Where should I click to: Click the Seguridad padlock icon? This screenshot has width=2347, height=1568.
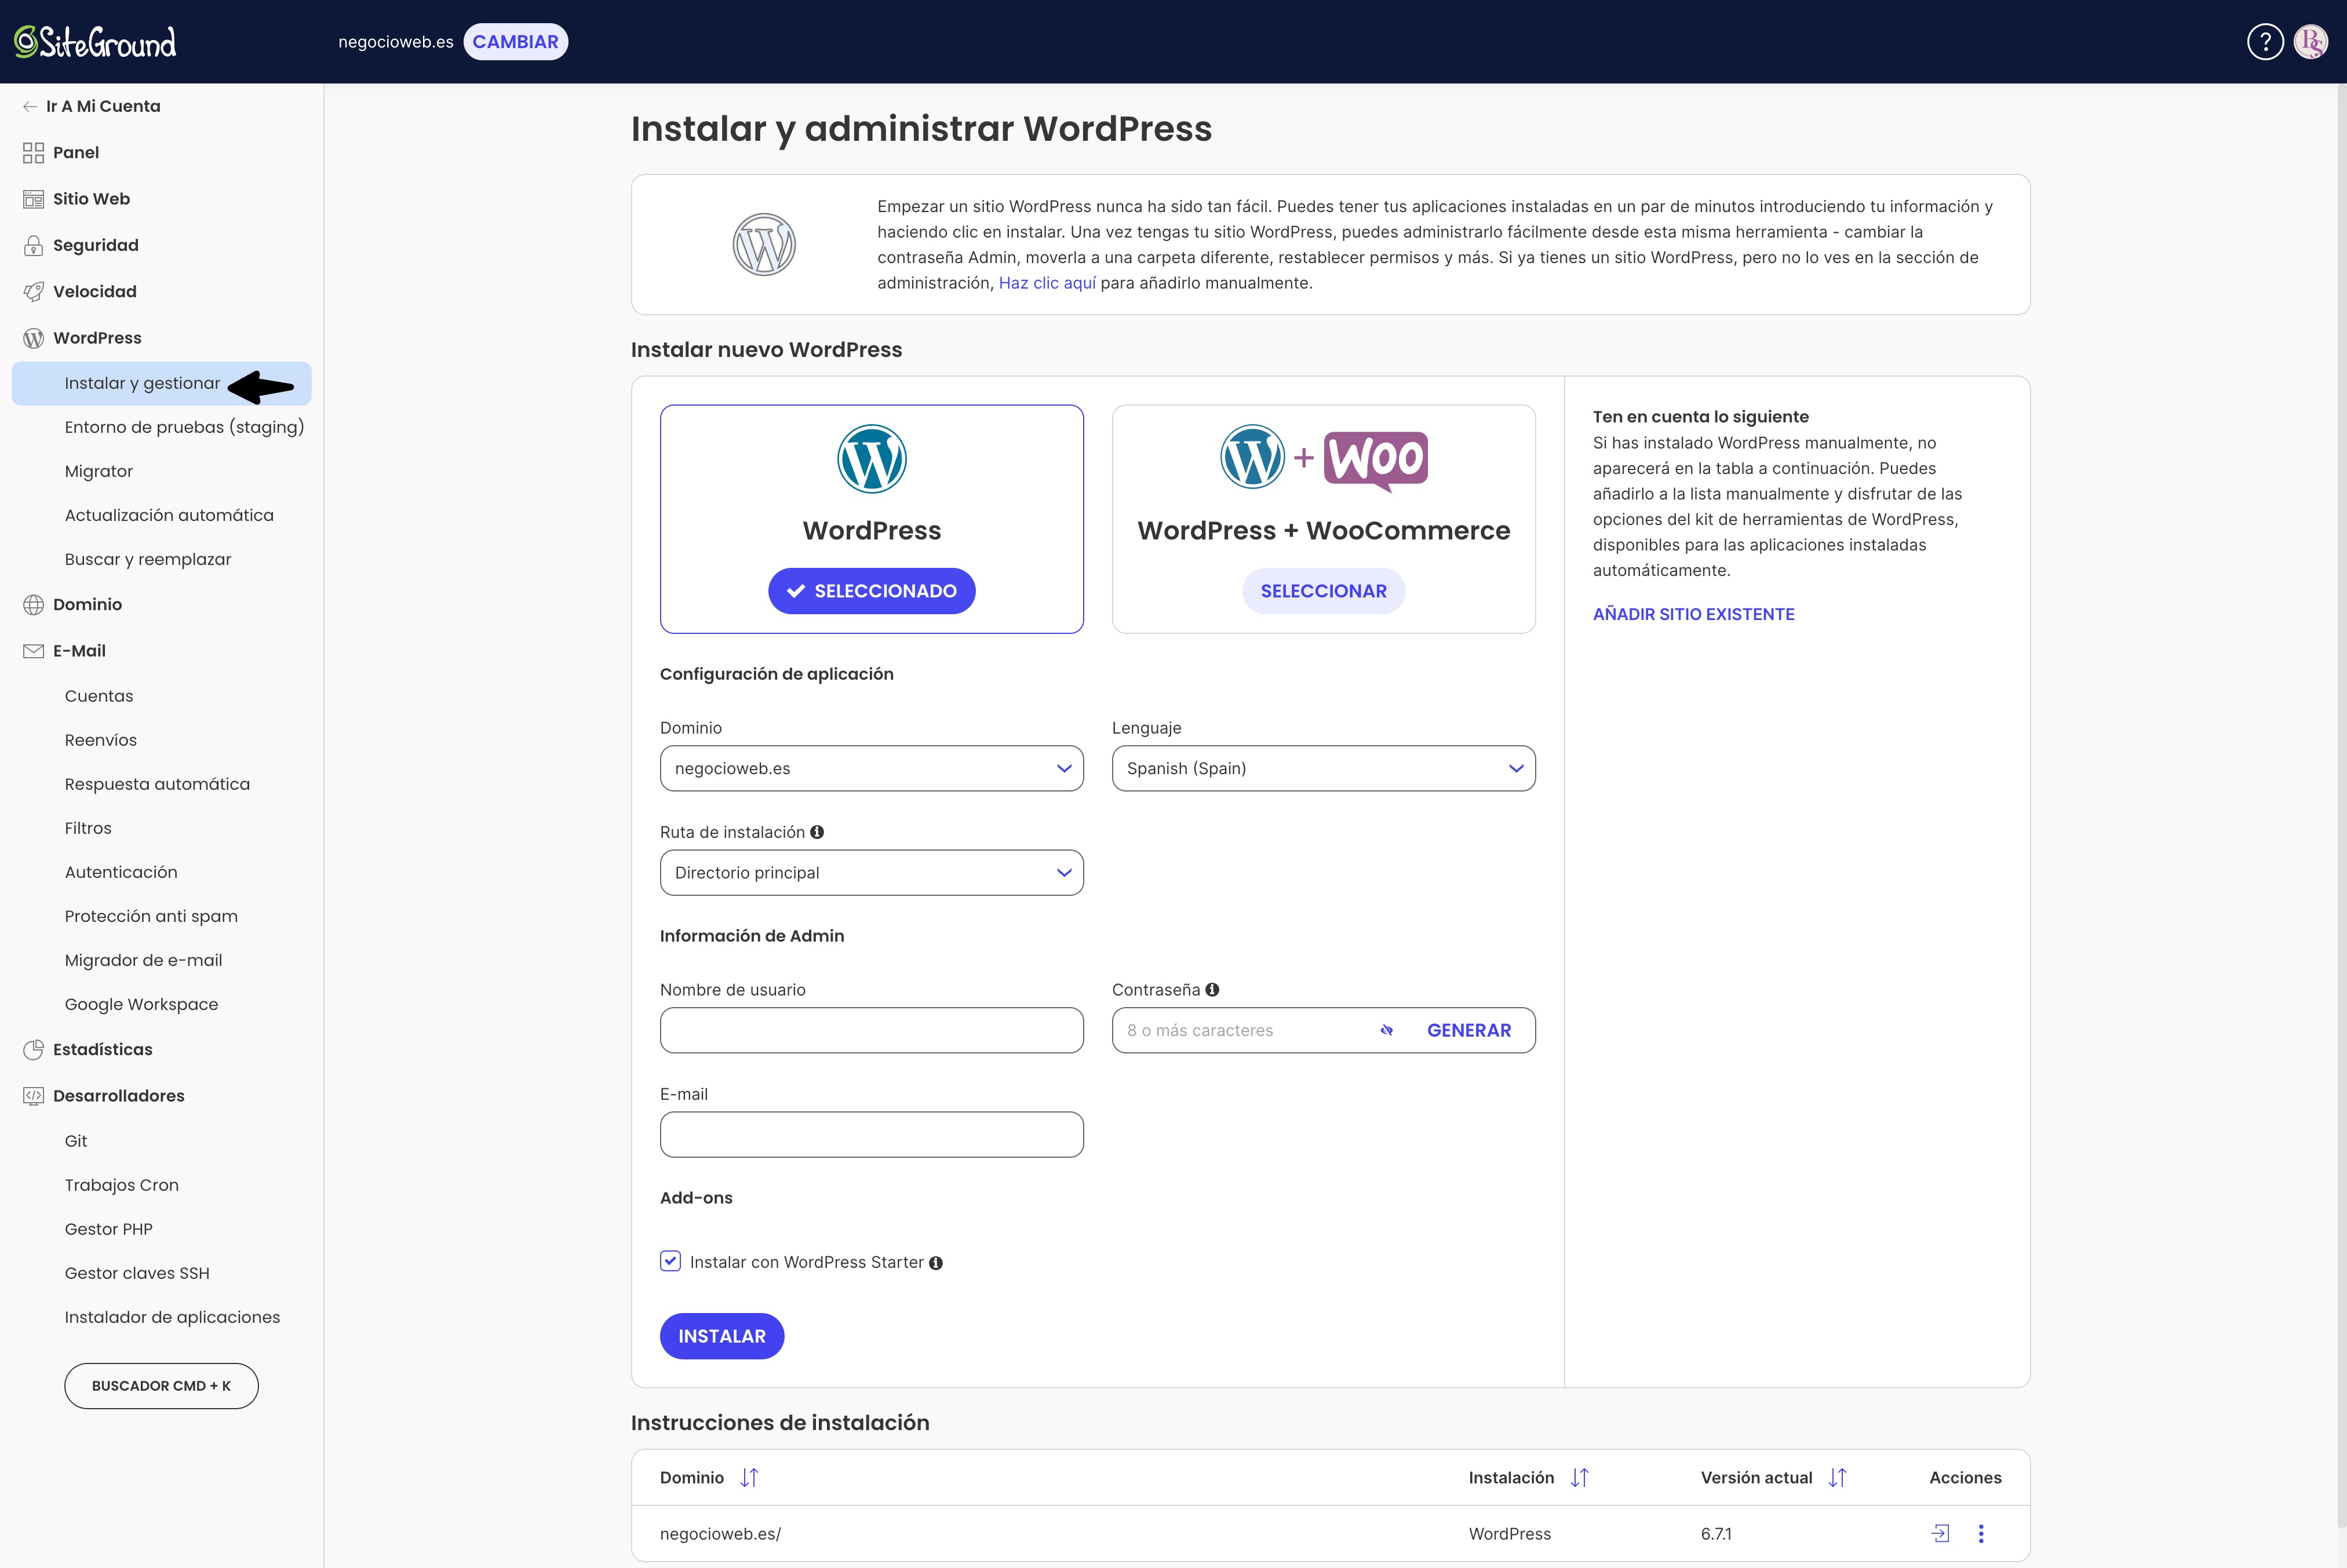[x=33, y=245]
